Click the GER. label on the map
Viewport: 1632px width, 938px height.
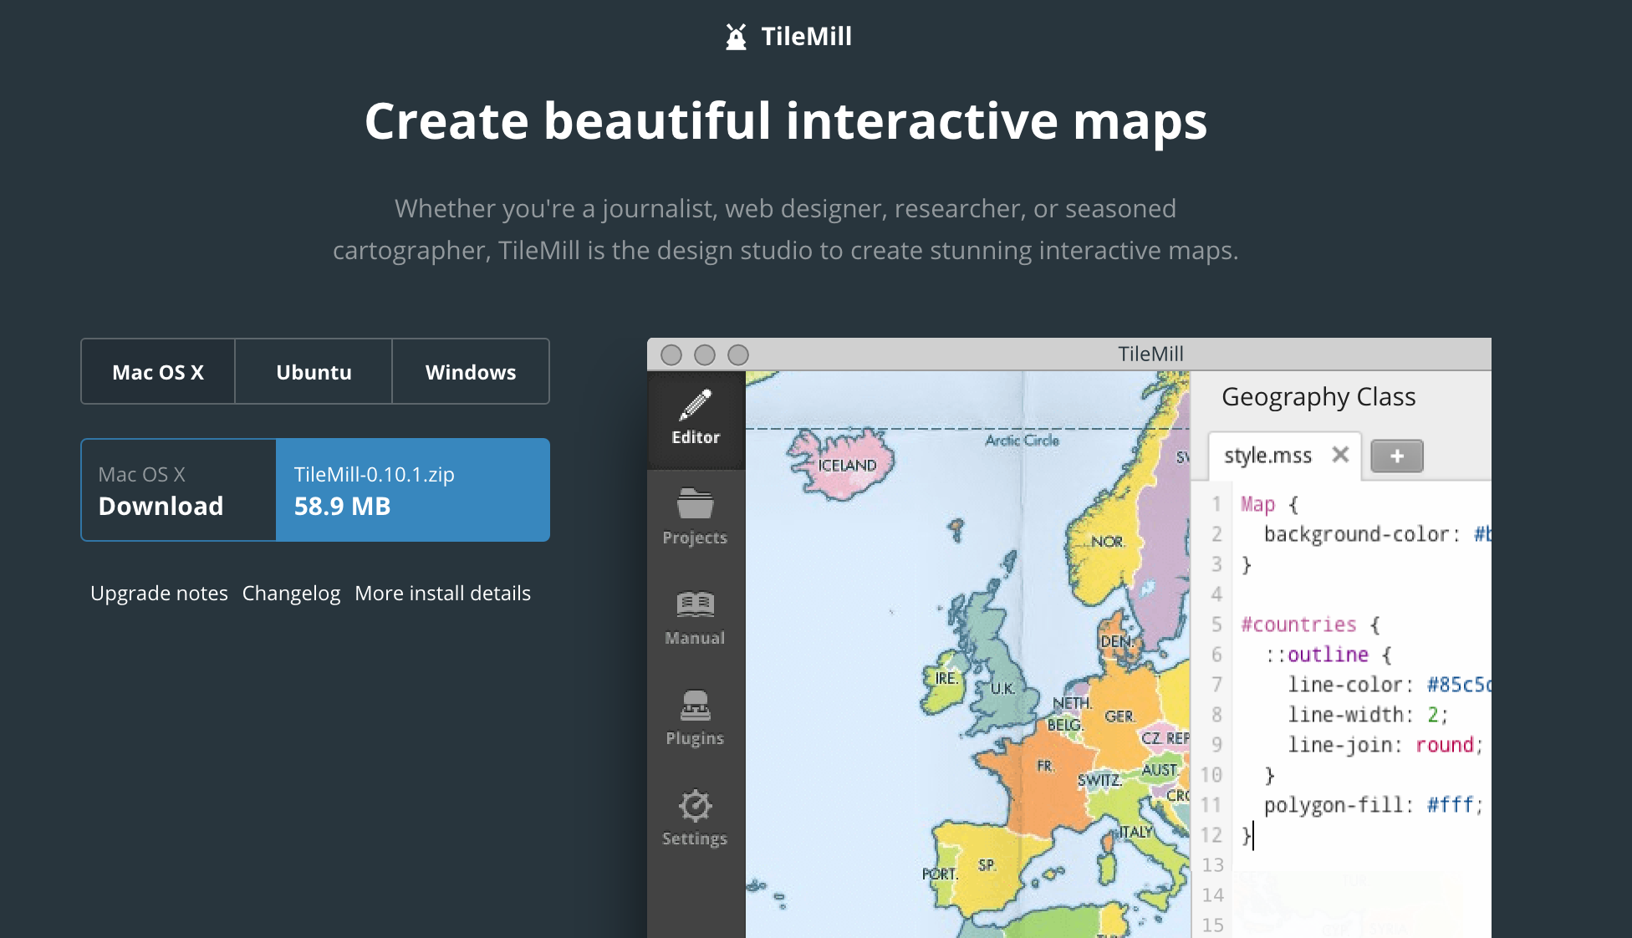coord(1120,716)
